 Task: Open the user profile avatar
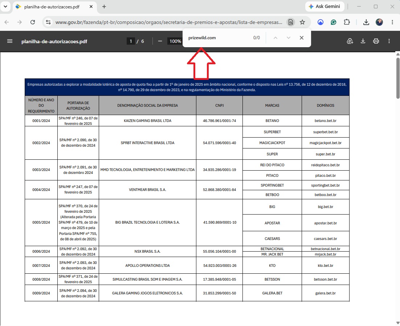(379, 22)
